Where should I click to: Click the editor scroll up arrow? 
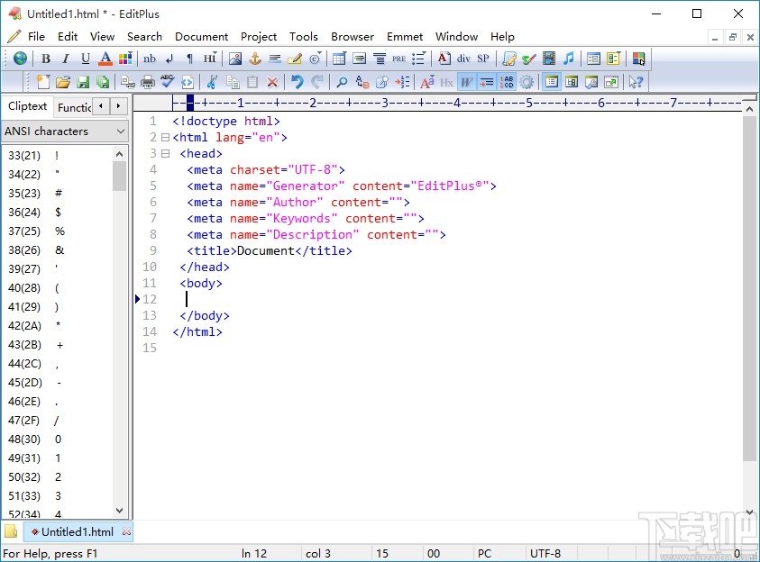click(749, 109)
